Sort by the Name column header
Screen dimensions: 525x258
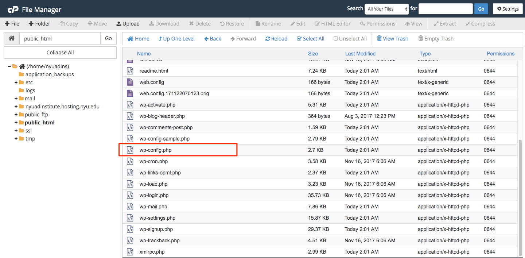pyautogui.click(x=144, y=54)
